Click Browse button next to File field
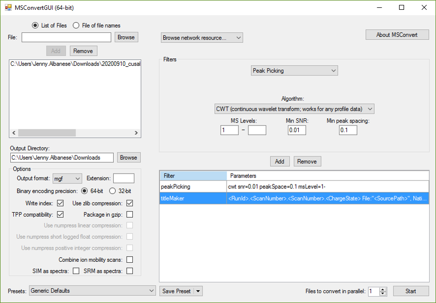This screenshot has width=436, height=303. pos(126,37)
